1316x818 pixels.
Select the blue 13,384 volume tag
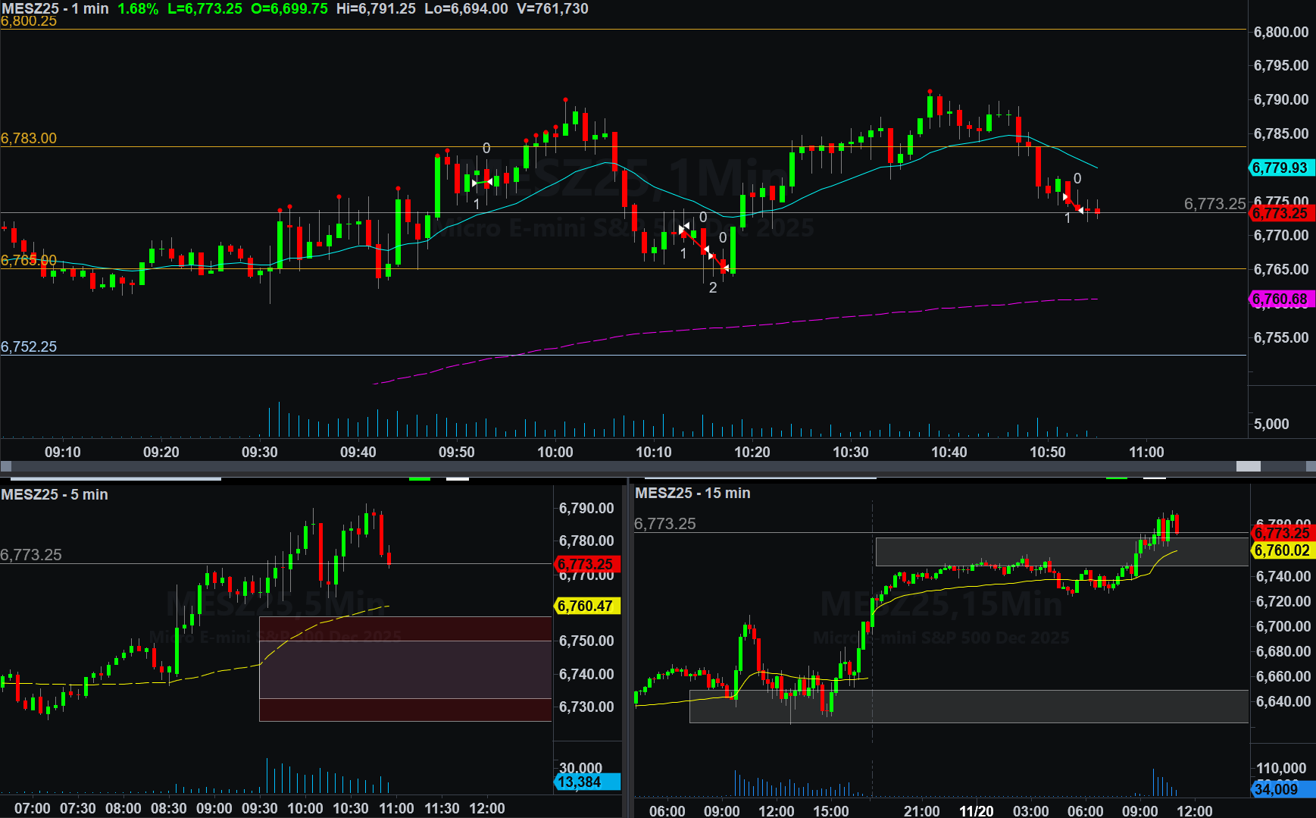[x=580, y=782]
